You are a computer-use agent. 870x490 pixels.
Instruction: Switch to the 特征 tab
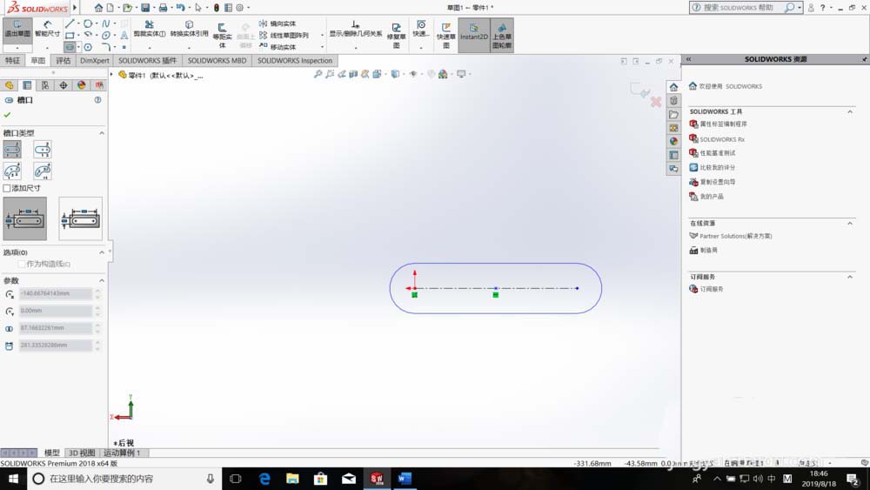tap(12, 60)
